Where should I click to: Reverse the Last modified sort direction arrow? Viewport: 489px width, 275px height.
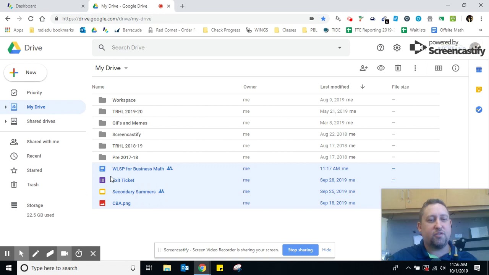[363, 87]
